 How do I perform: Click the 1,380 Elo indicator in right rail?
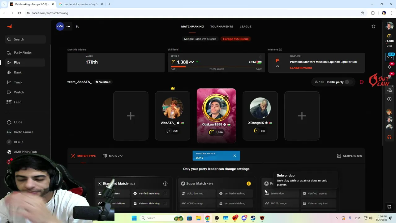[x=389, y=41]
